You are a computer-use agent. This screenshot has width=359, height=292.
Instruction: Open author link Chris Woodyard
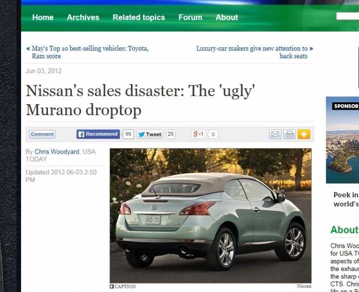(x=57, y=151)
